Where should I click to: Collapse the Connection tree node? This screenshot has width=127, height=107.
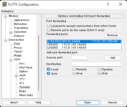(5, 40)
